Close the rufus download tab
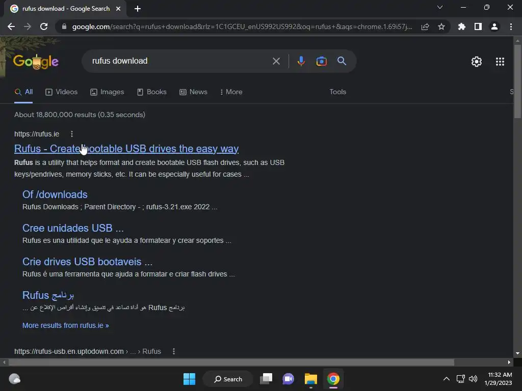The image size is (522, 391). coord(118,9)
